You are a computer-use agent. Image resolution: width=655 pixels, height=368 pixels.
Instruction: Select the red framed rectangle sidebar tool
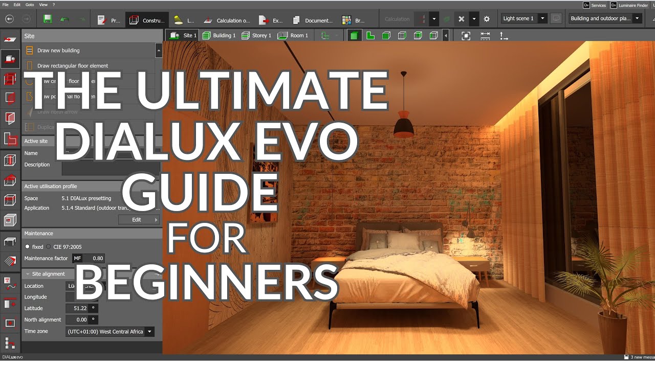(10, 323)
